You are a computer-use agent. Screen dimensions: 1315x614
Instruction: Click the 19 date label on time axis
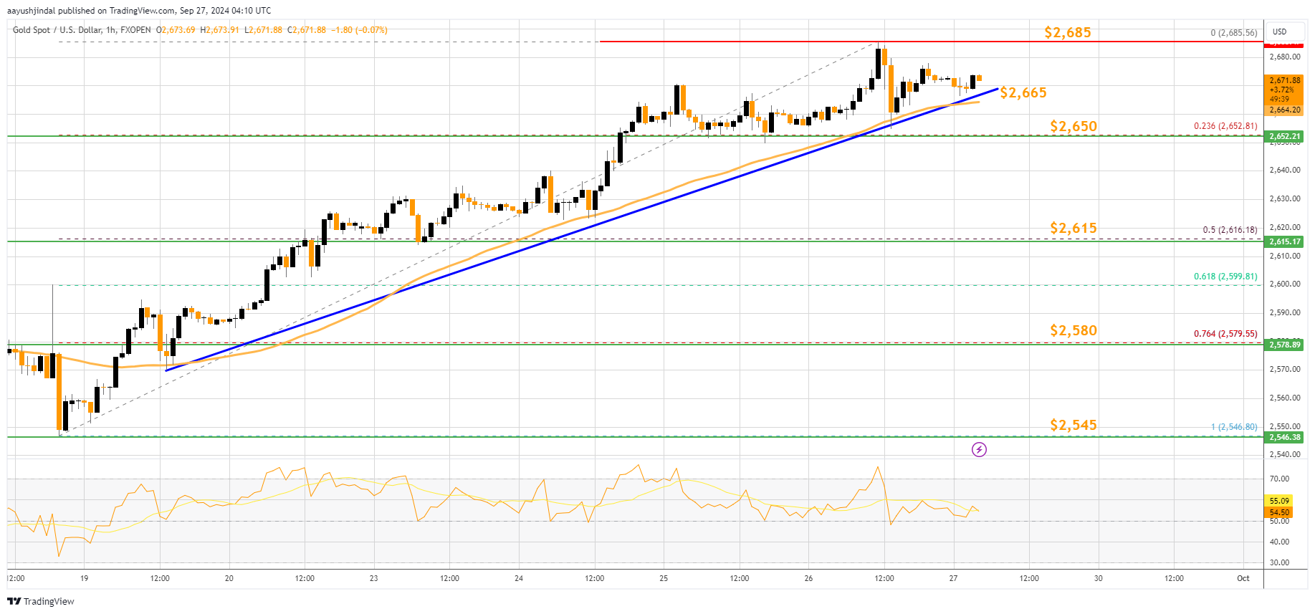click(x=84, y=578)
